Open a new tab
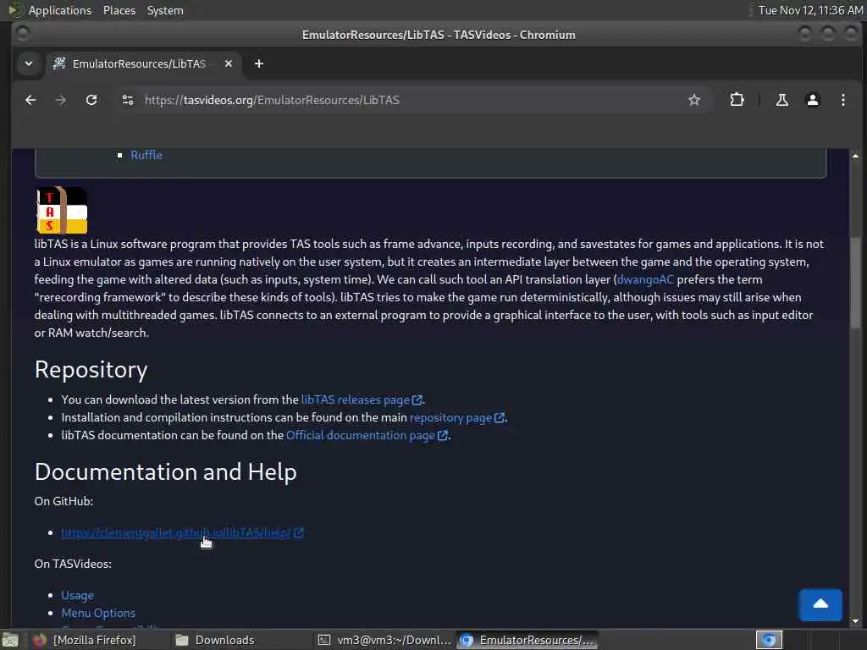Viewport: 867px width, 650px height. pos(259,63)
